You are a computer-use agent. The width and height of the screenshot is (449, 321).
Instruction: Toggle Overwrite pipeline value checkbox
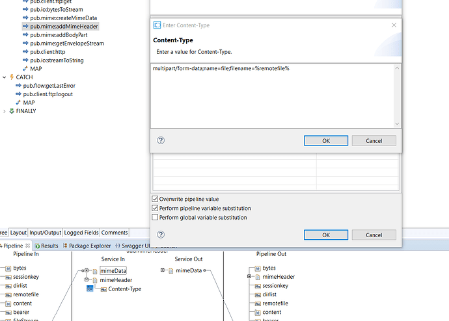(x=155, y=199)
